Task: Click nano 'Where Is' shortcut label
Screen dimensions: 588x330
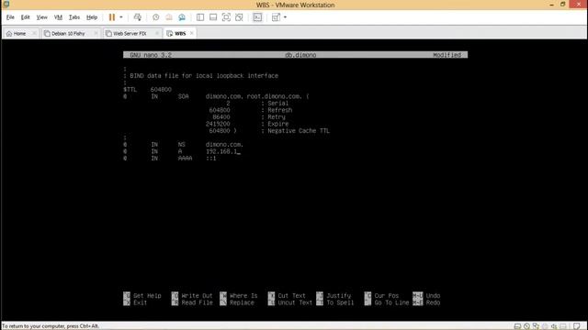Action: click(243, 295)
